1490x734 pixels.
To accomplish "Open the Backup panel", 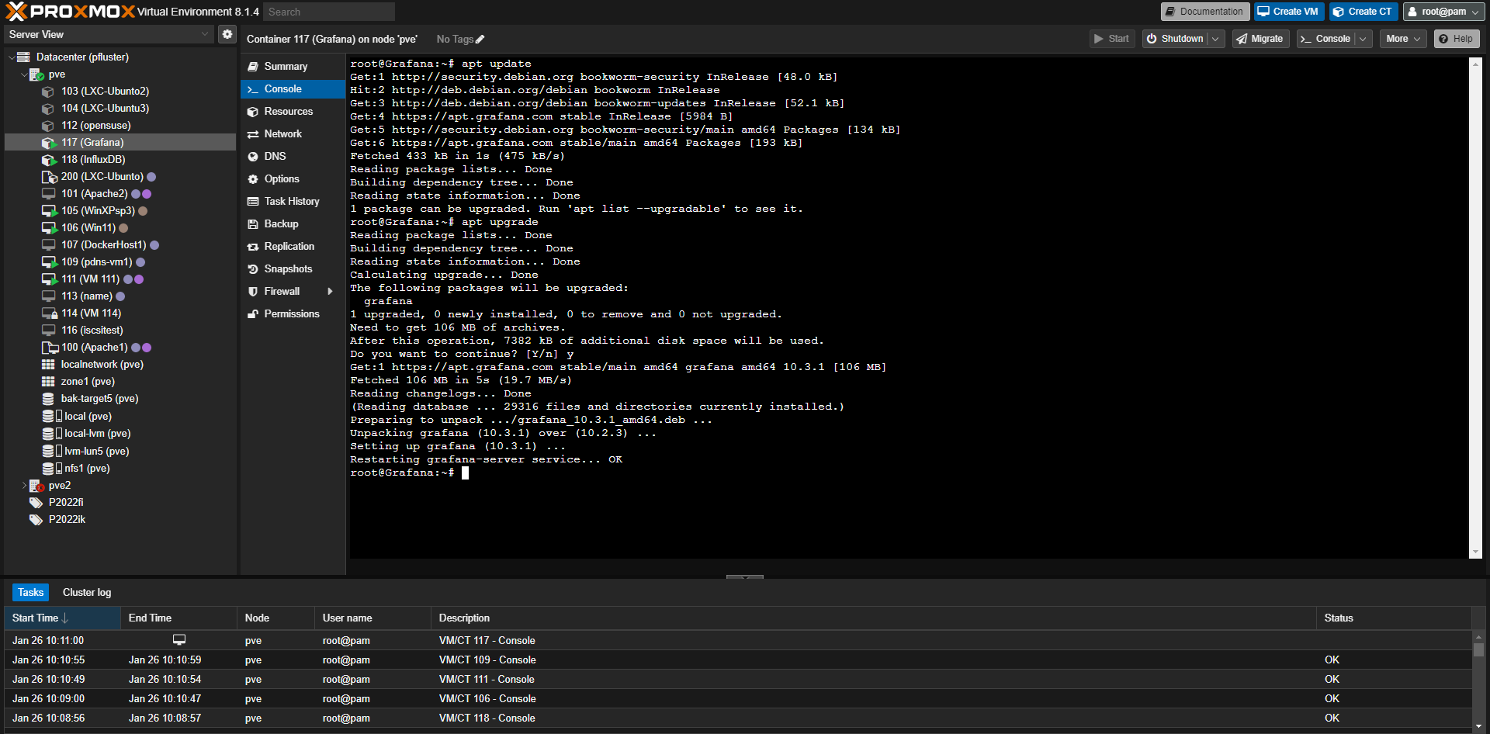I will (293, 224).
